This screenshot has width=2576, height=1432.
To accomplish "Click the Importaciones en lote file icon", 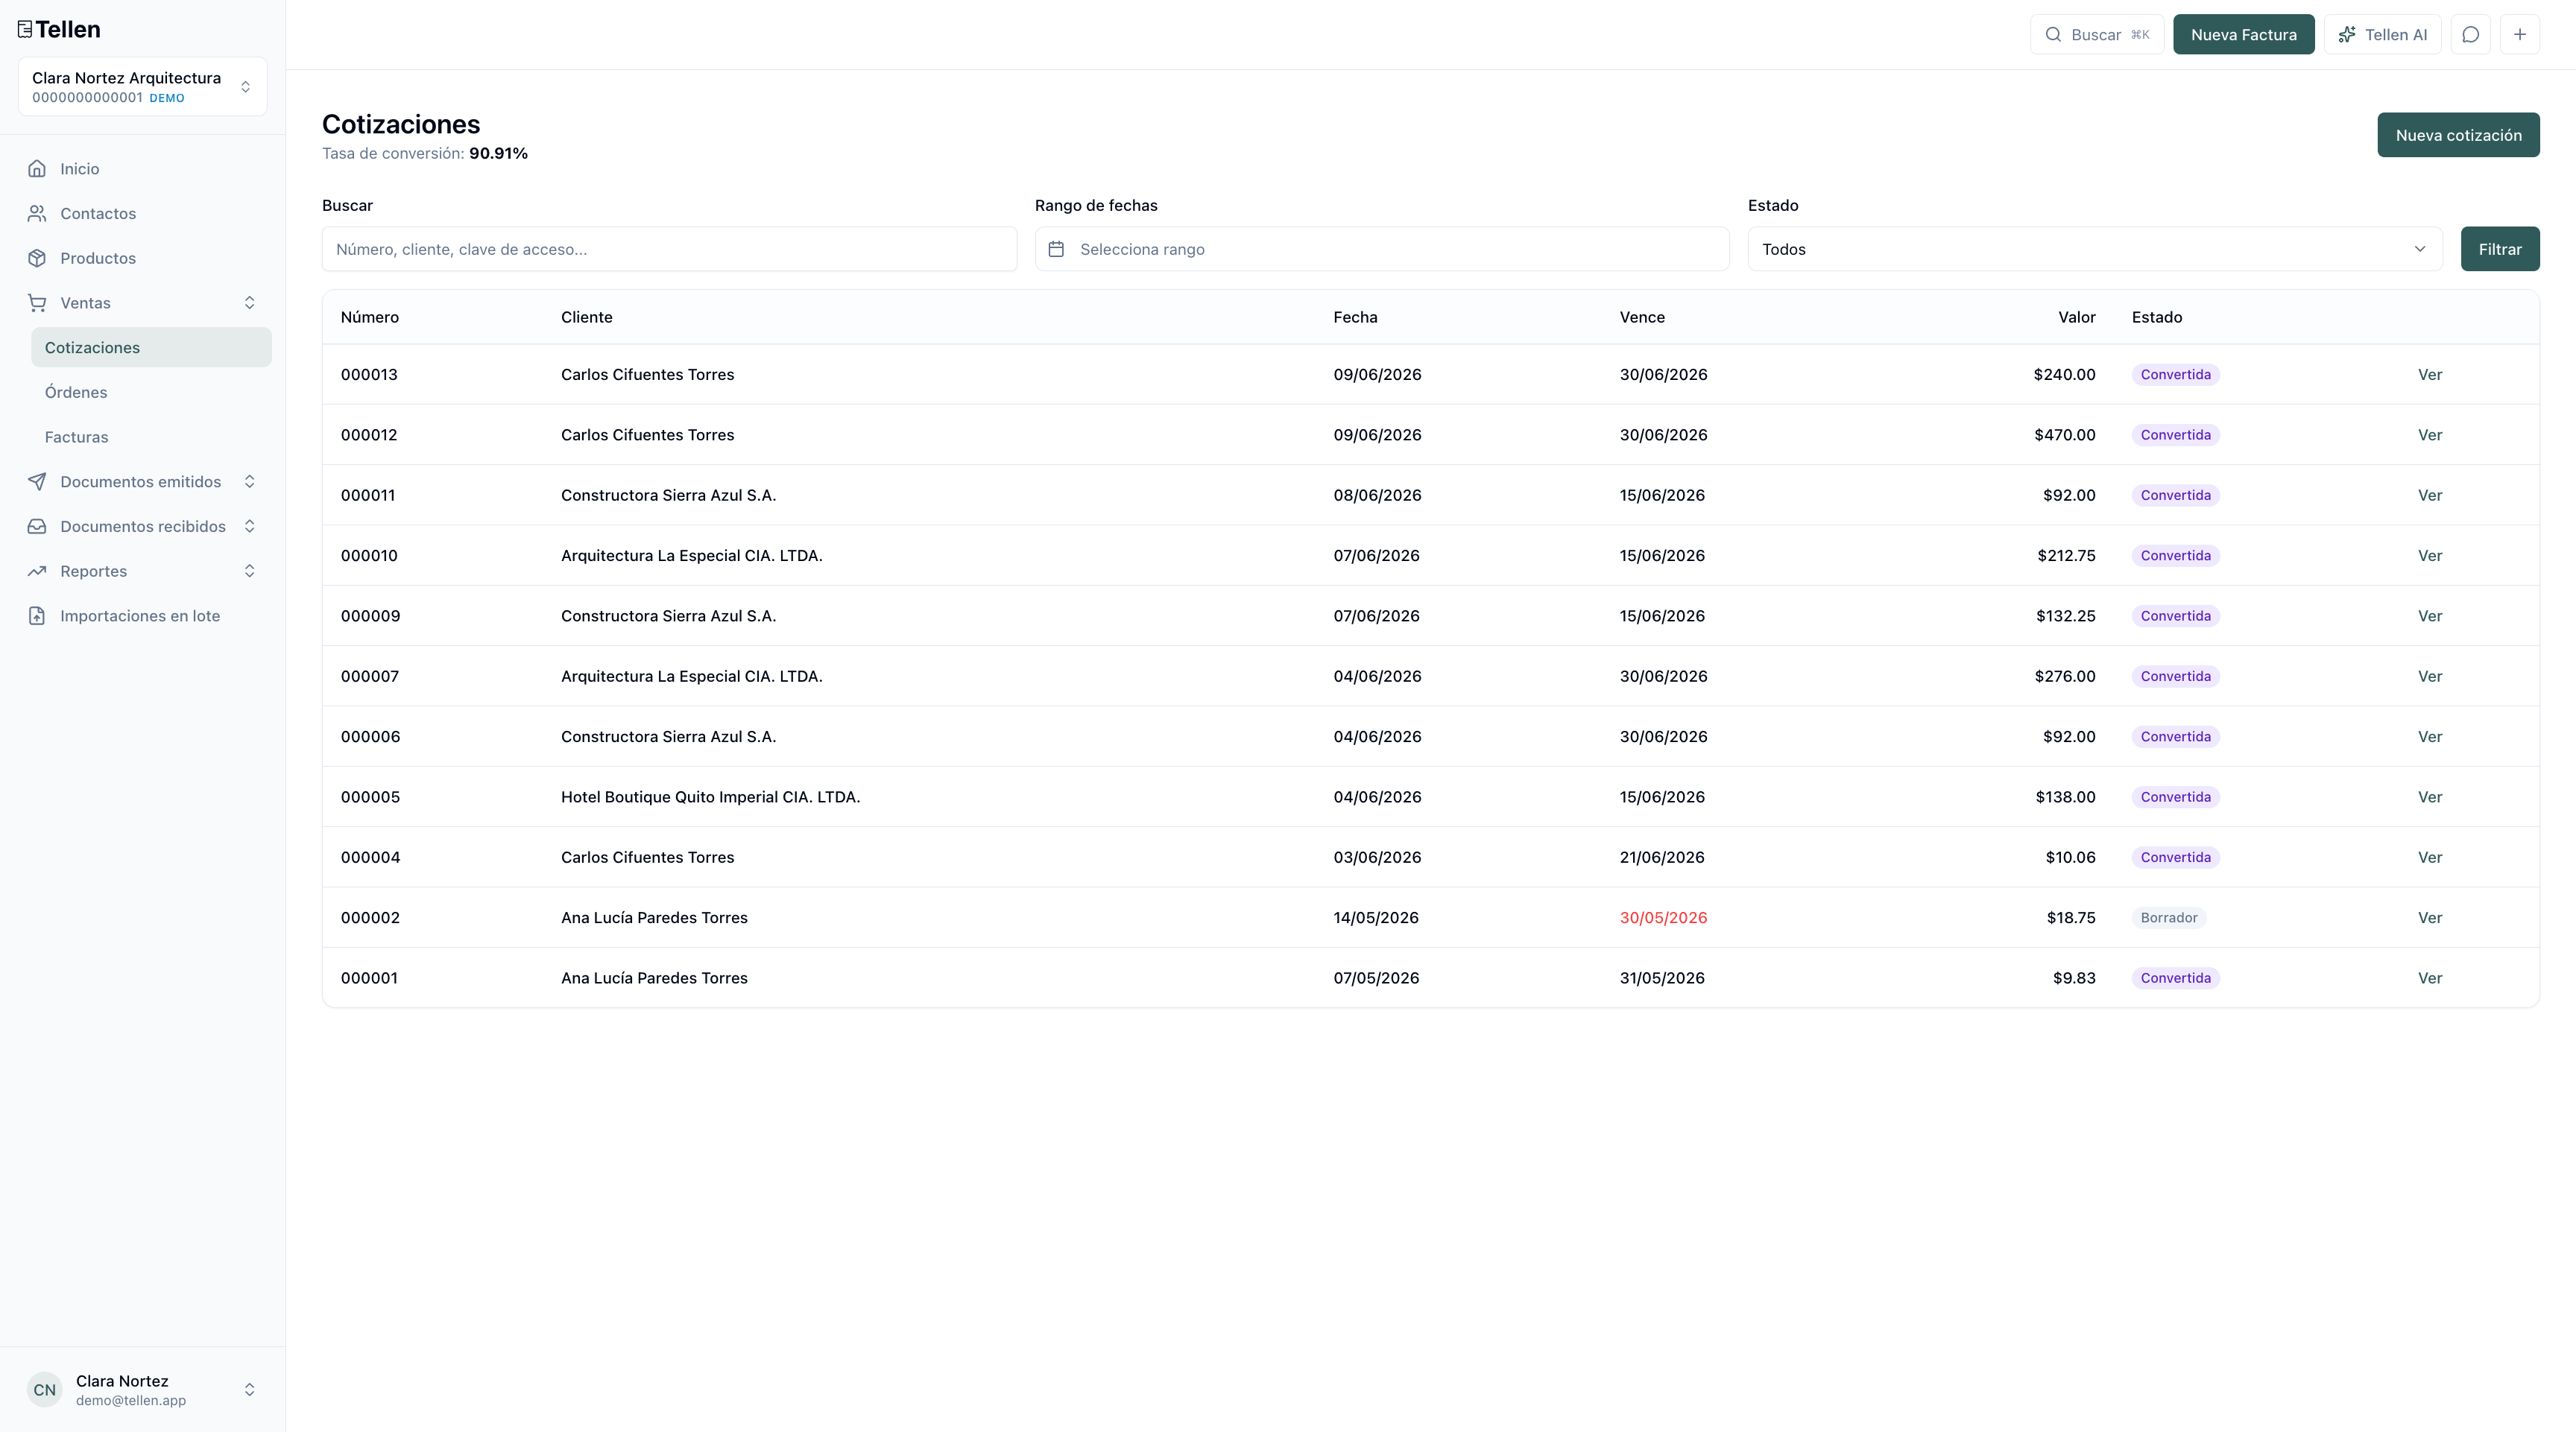I will (37, 615).
